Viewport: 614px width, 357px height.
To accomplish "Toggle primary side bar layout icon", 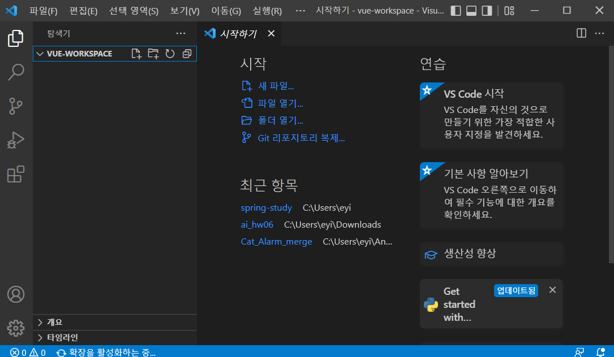I will point(456,11).
